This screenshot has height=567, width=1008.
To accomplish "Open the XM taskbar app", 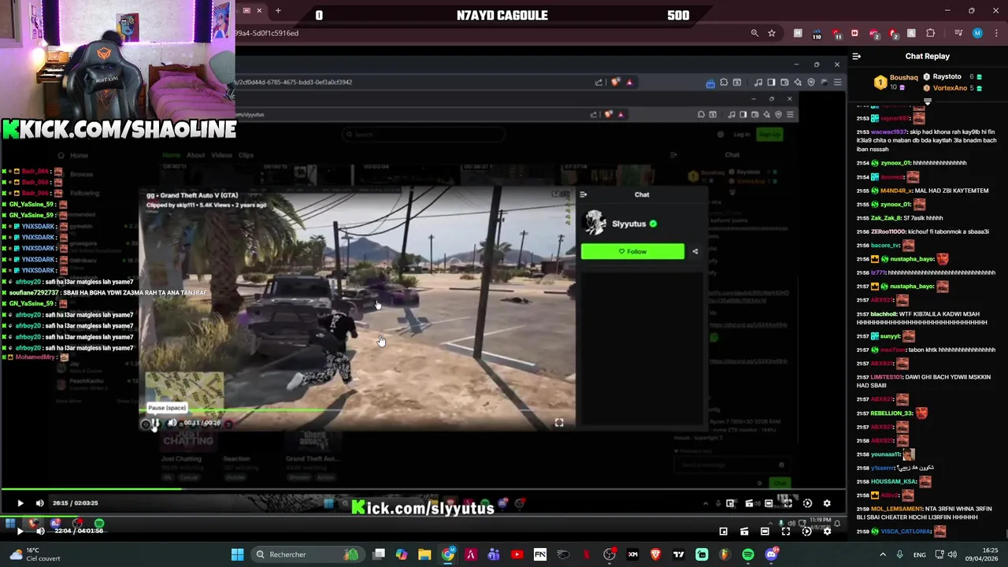I will pyautogui.click(x=632, y=554).
